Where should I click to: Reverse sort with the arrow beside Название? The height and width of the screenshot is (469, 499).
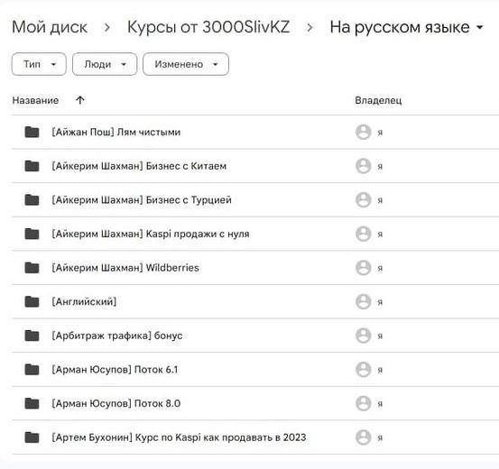click(x=80, y=100)
